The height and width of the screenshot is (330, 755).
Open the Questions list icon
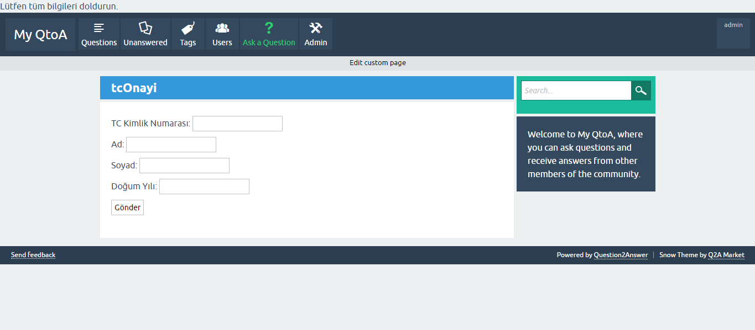[99, 28]
